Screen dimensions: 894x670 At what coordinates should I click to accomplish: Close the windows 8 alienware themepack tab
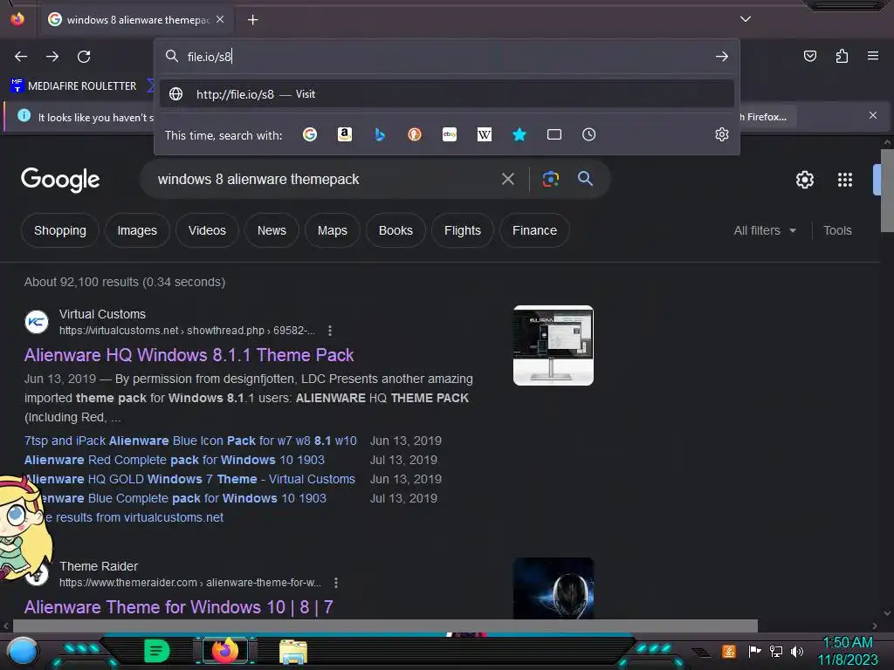(220, 19)
